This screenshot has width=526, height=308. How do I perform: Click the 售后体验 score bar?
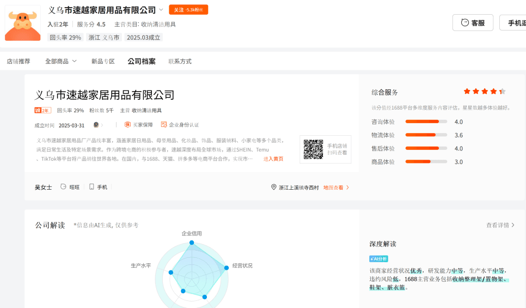tap(426, 148)
